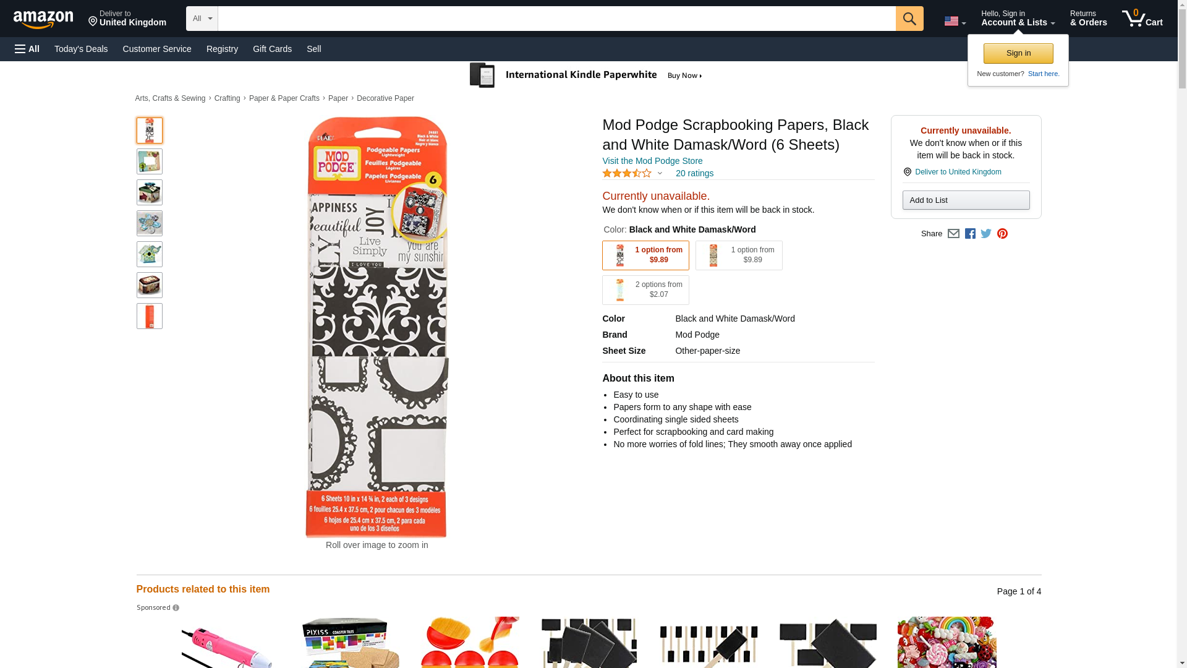Screen dimensions: 1187x668
Task: Click the Sign in button
Action: [x=1018, y=53]
